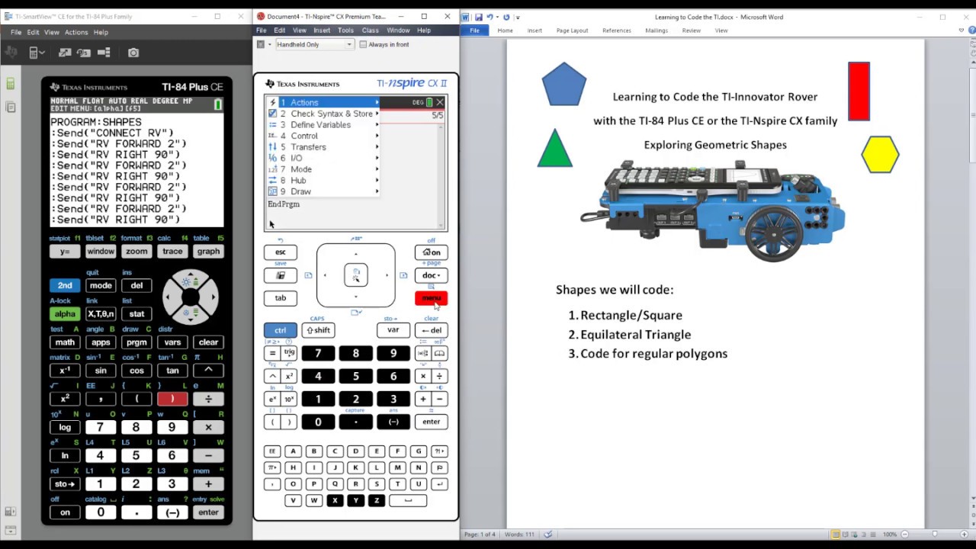Close the Nspire editor with the X icon
The image size is (976, 549).
(x=440, y=102)
